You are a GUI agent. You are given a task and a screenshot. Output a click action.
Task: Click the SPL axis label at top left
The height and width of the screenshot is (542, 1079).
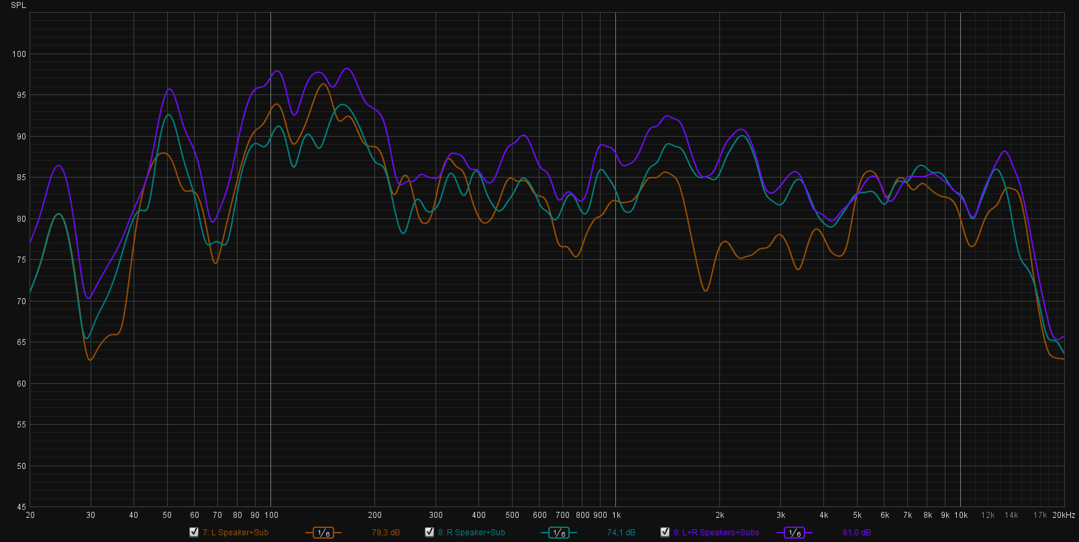point(18,5)
